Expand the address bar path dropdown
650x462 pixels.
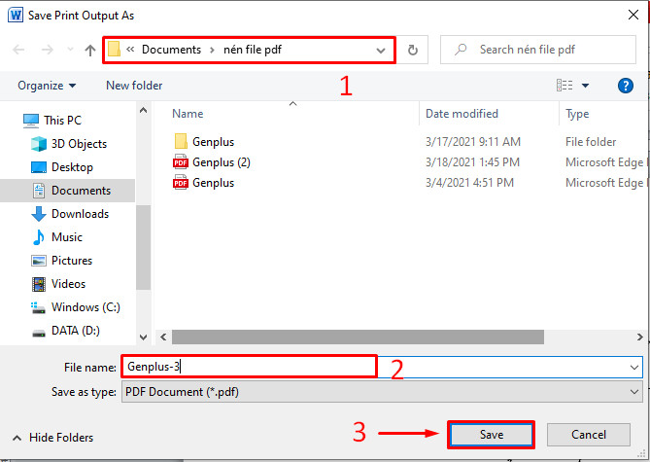pos(381,50)
